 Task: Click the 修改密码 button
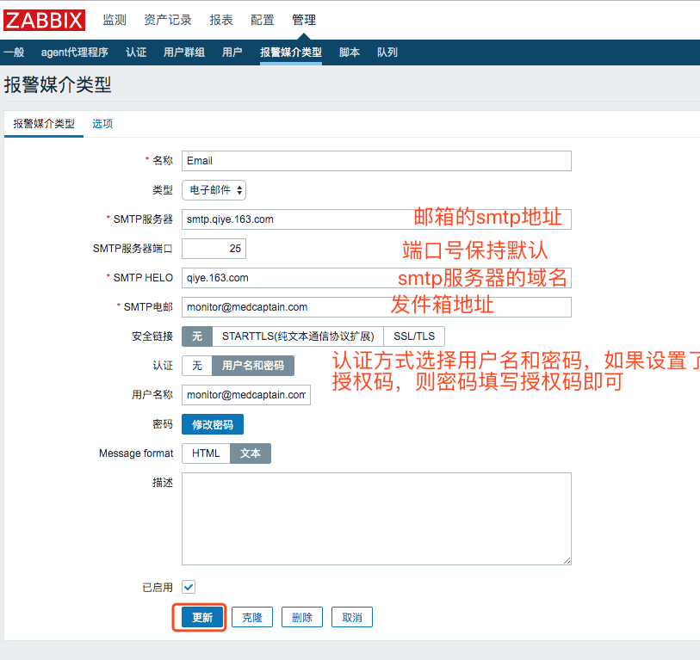(x=213, y=424)
